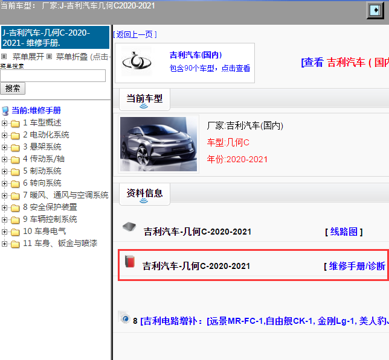The image size is (389, 360).
Task: Click the 菜单搜索 text input field
Action: (53, 75)
